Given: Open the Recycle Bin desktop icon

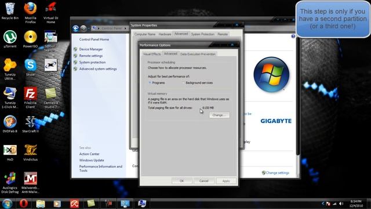Looking at the screenshot, I should pos(10,11).
